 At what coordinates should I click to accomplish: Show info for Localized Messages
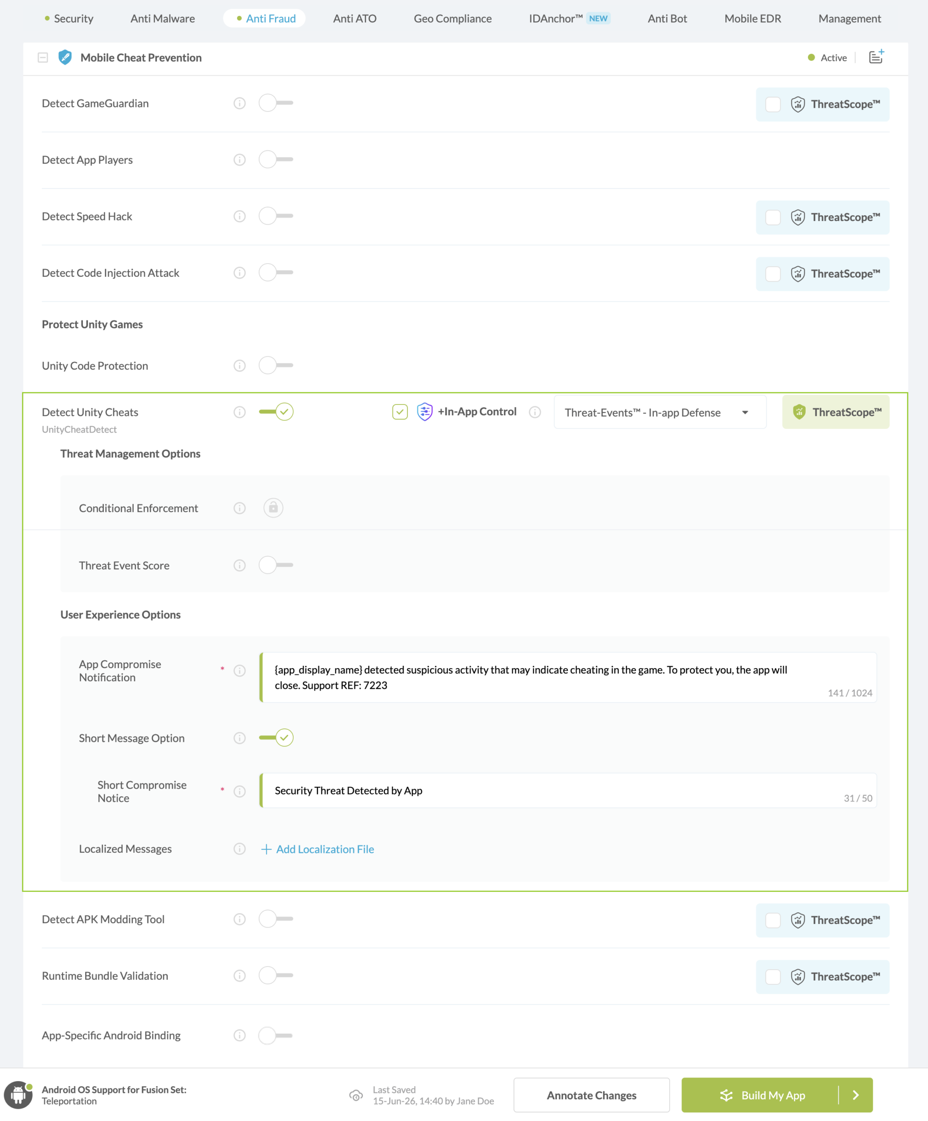240,849
